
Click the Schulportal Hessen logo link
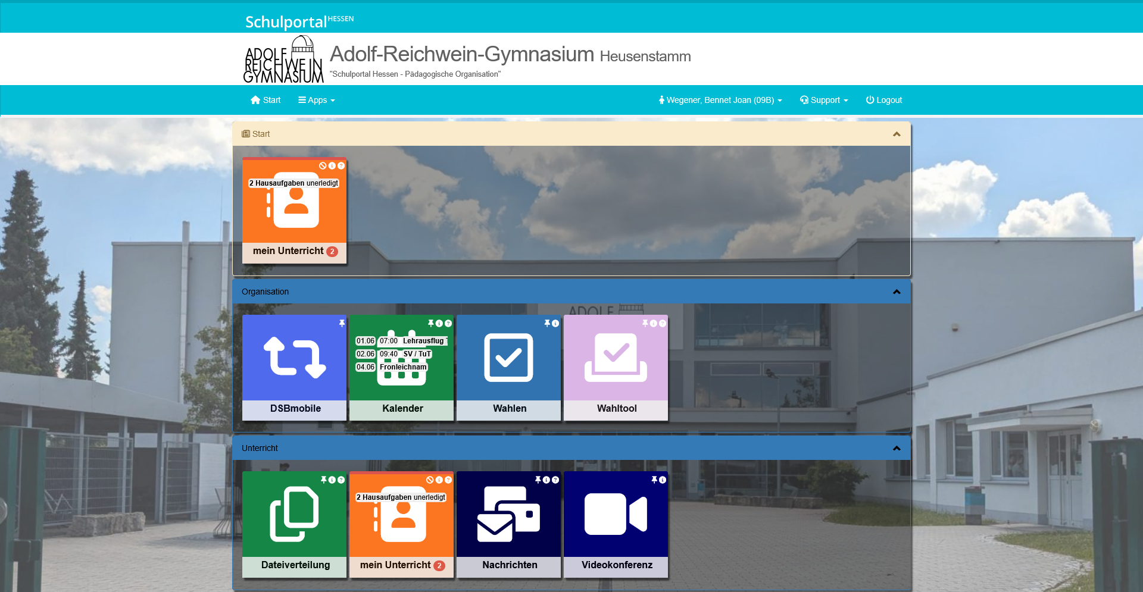[299, 21]
